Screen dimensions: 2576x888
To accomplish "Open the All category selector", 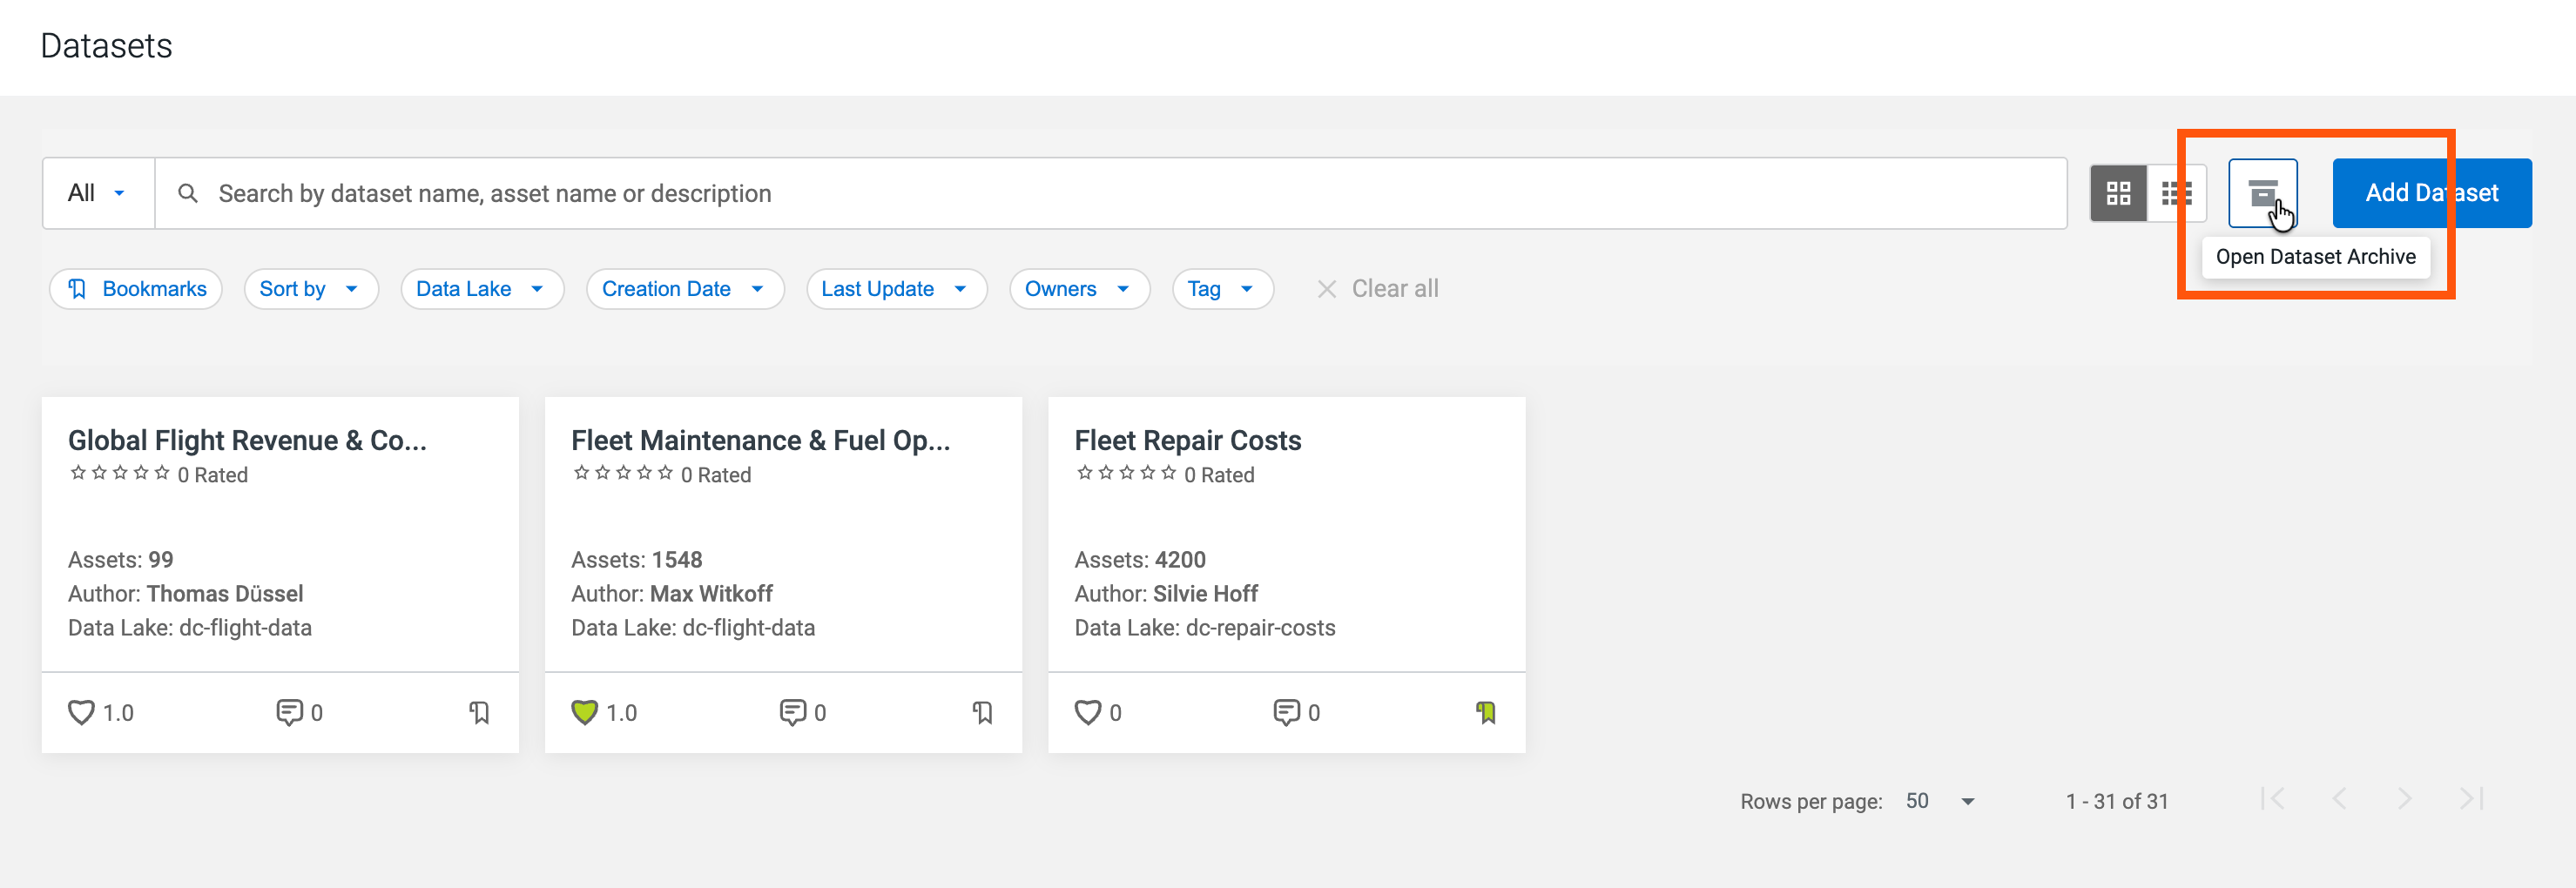I will point(98,193).
